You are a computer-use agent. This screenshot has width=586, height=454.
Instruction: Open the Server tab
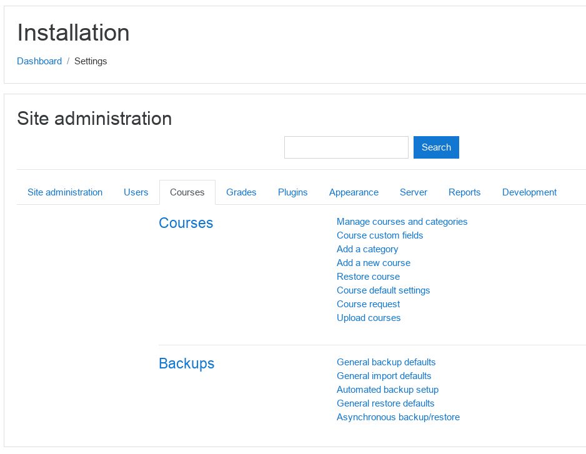(414, 192)
